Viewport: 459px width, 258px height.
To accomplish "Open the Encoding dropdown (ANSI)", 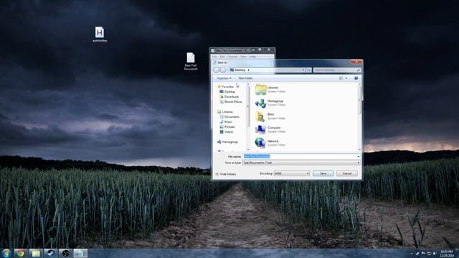I will (x=292, y=173).
